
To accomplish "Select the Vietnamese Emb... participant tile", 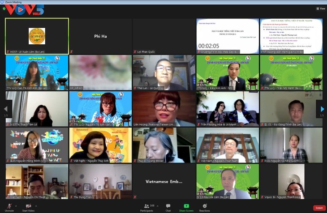I will coord(164,181).
